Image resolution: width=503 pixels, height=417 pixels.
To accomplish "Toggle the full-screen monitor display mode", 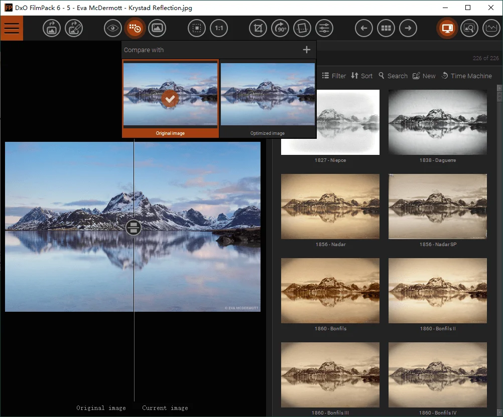I will [447, 28].
